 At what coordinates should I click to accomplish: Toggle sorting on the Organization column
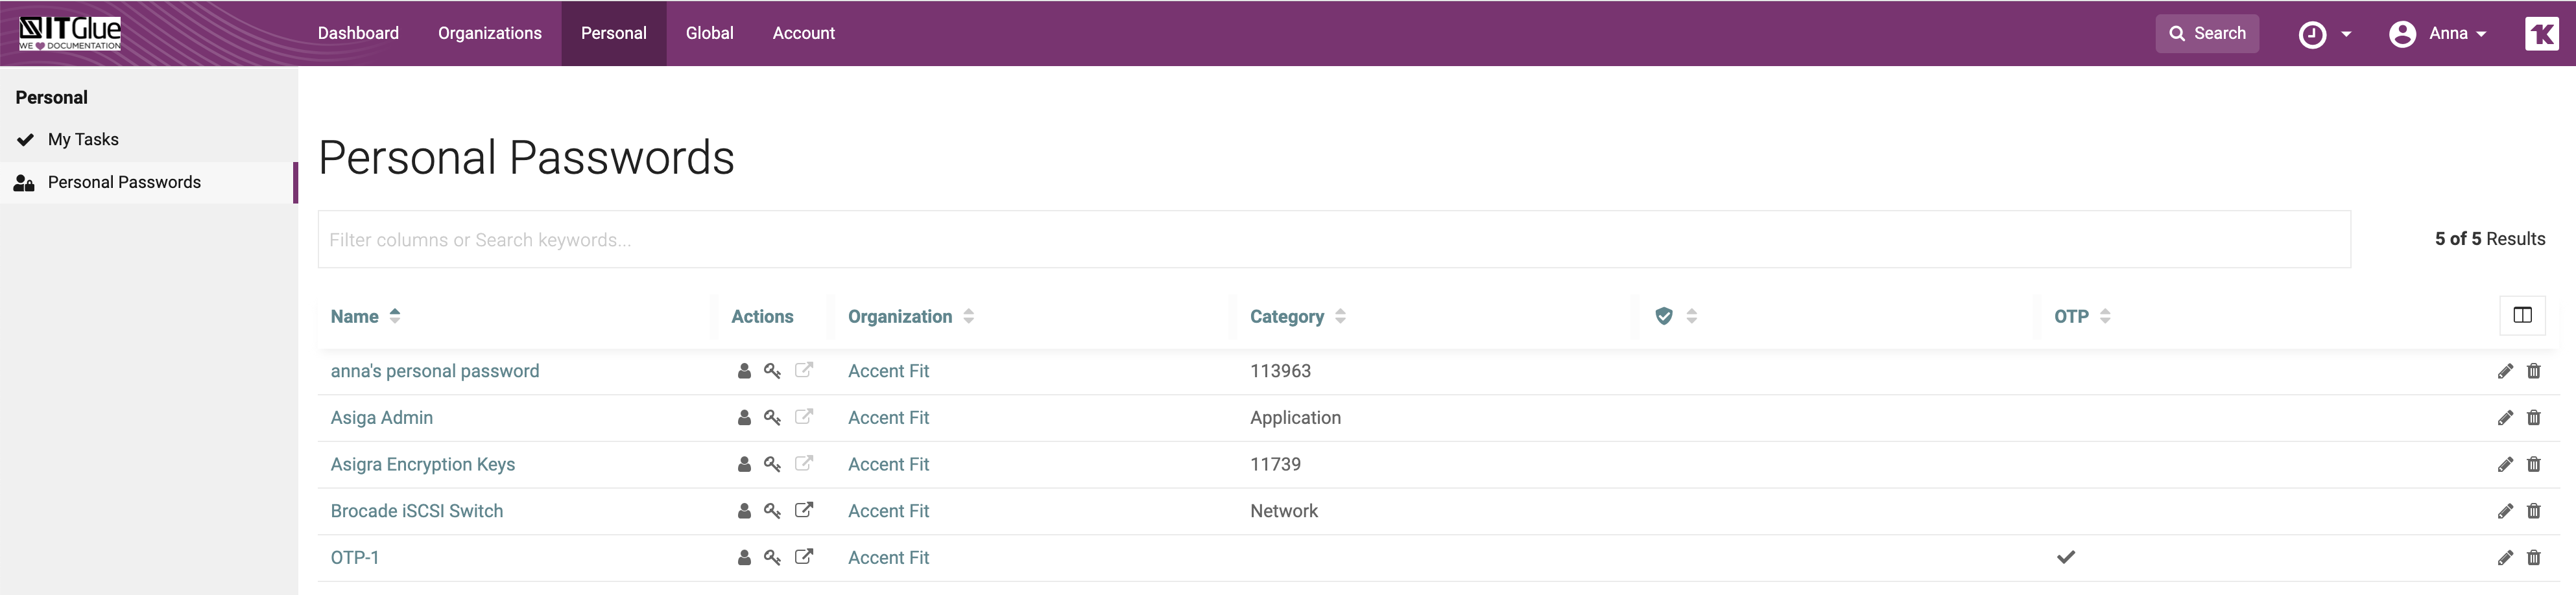[968, 315]
